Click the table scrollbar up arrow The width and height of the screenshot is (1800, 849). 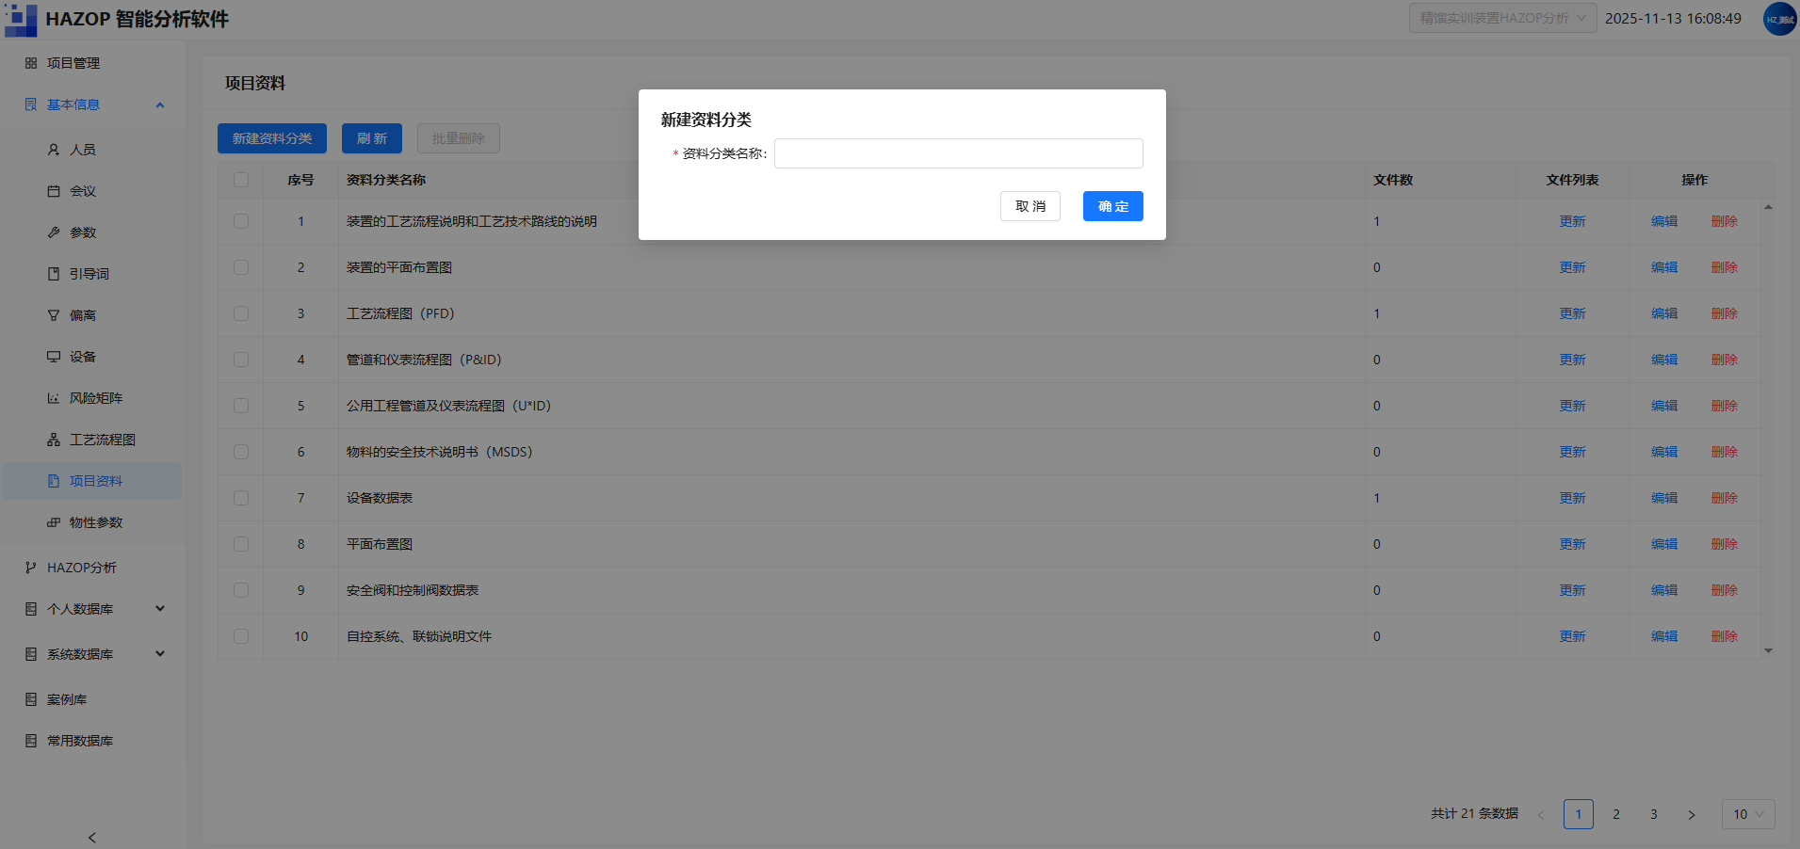pos(1768,206)
